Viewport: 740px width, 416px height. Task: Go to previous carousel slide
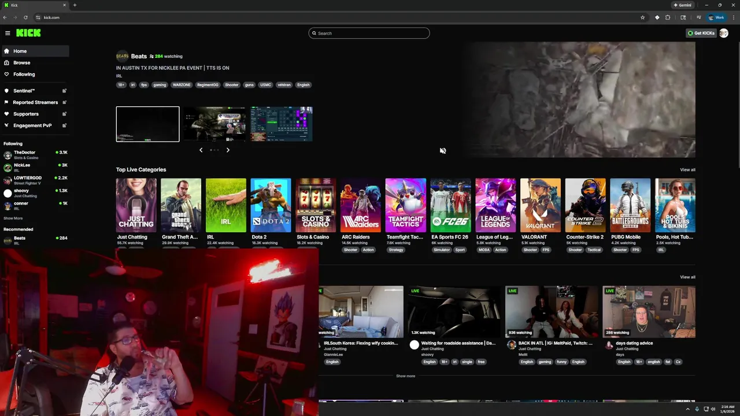pos(201,150)
